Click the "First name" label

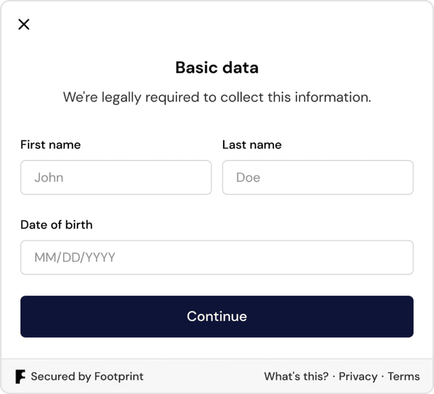[50, 144]
